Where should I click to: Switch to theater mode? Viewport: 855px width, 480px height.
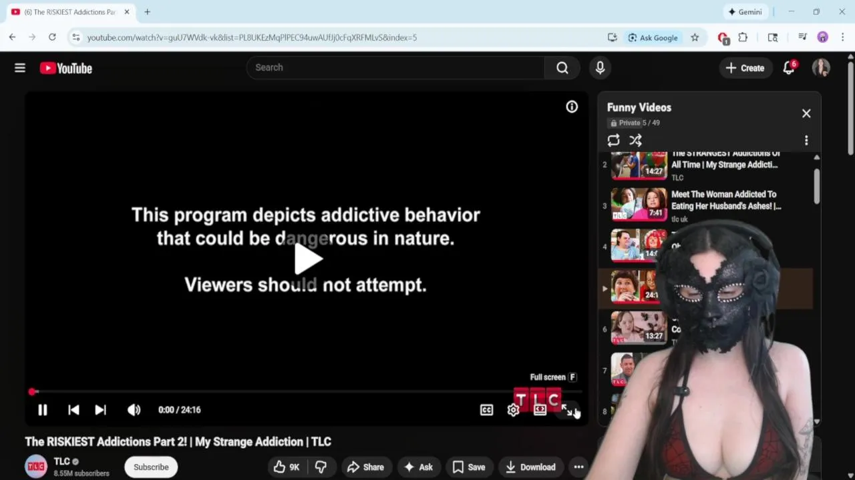540,410
